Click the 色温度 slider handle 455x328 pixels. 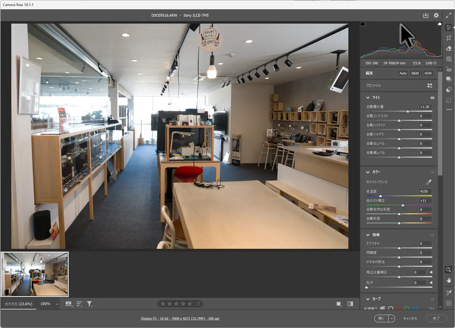click(x=380, y=196)
